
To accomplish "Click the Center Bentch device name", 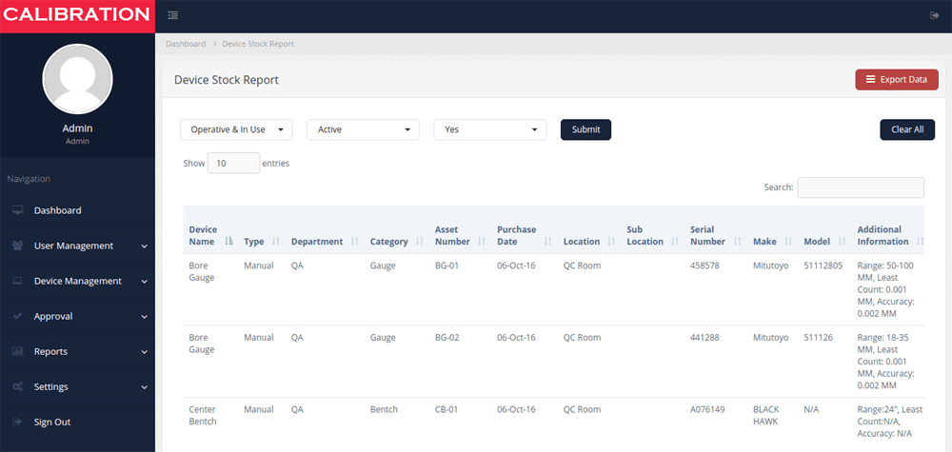I will tap(203, 416).
